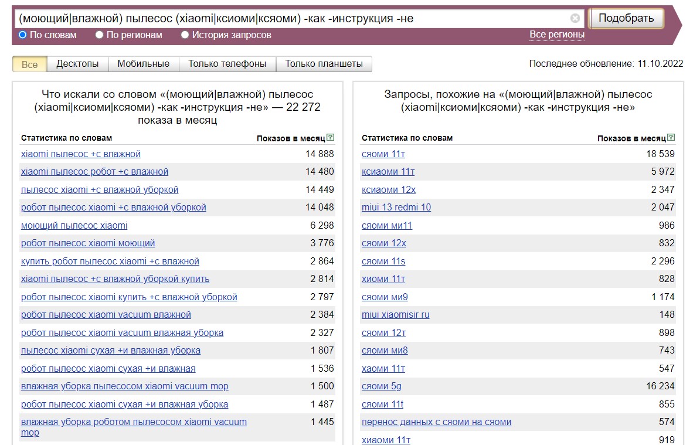Open query 'xiaomi пылесос робот +с влажной'
The width and height of the screenshot is (700, 445).
pyautogui.click(x=94, y=172)
